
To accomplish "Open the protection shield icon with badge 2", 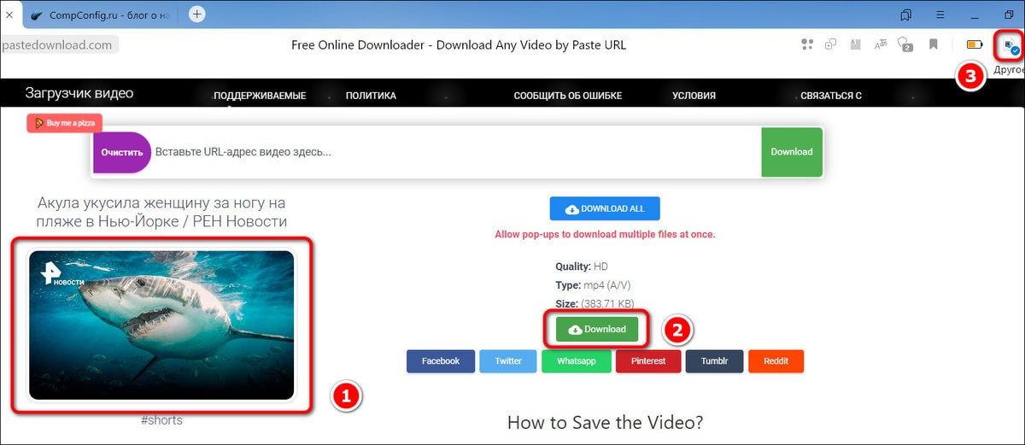I will click(x=906, y=44).
